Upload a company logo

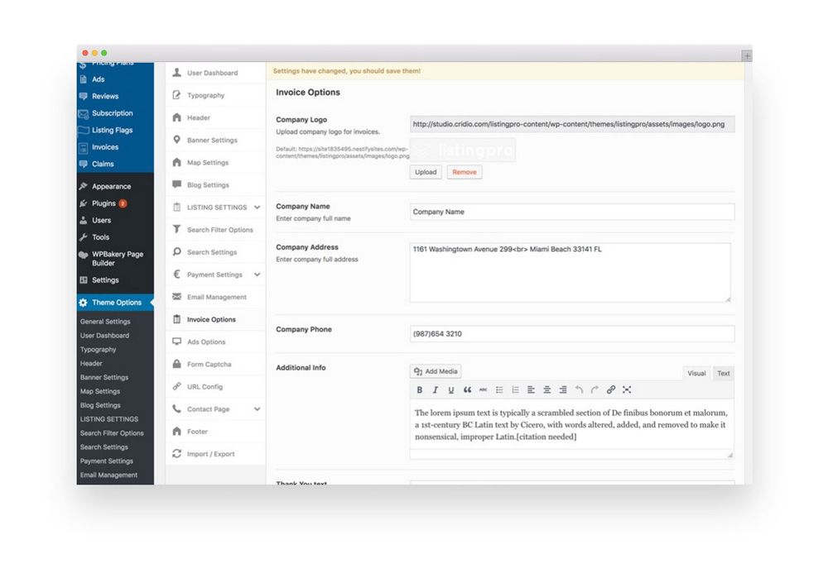click(426, 172)
